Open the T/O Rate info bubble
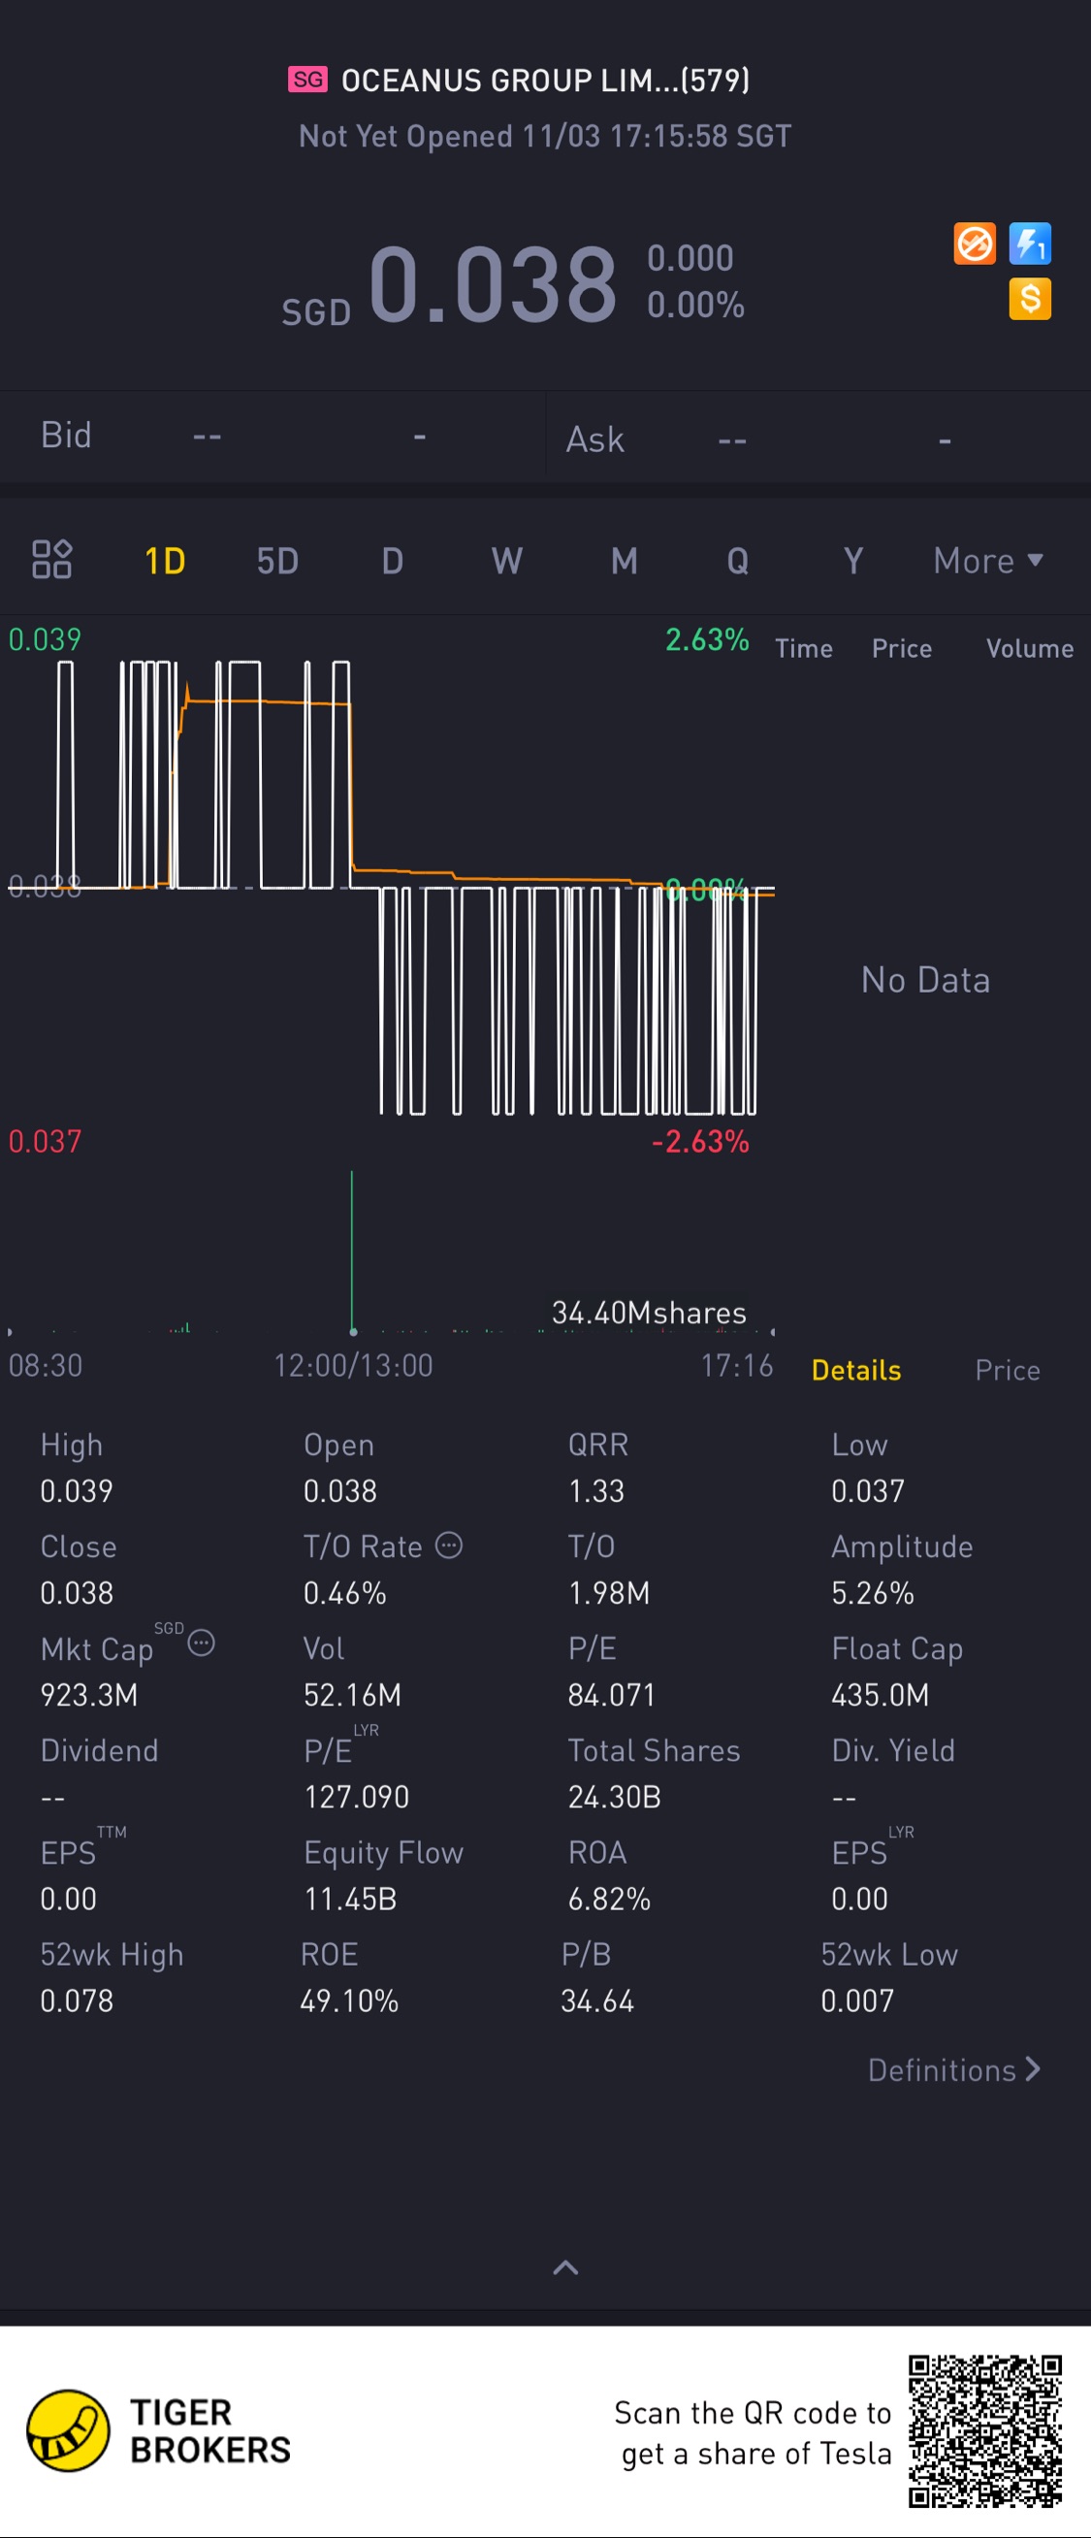This screenshot has height=2538, width=1091. click(449, 1545)
